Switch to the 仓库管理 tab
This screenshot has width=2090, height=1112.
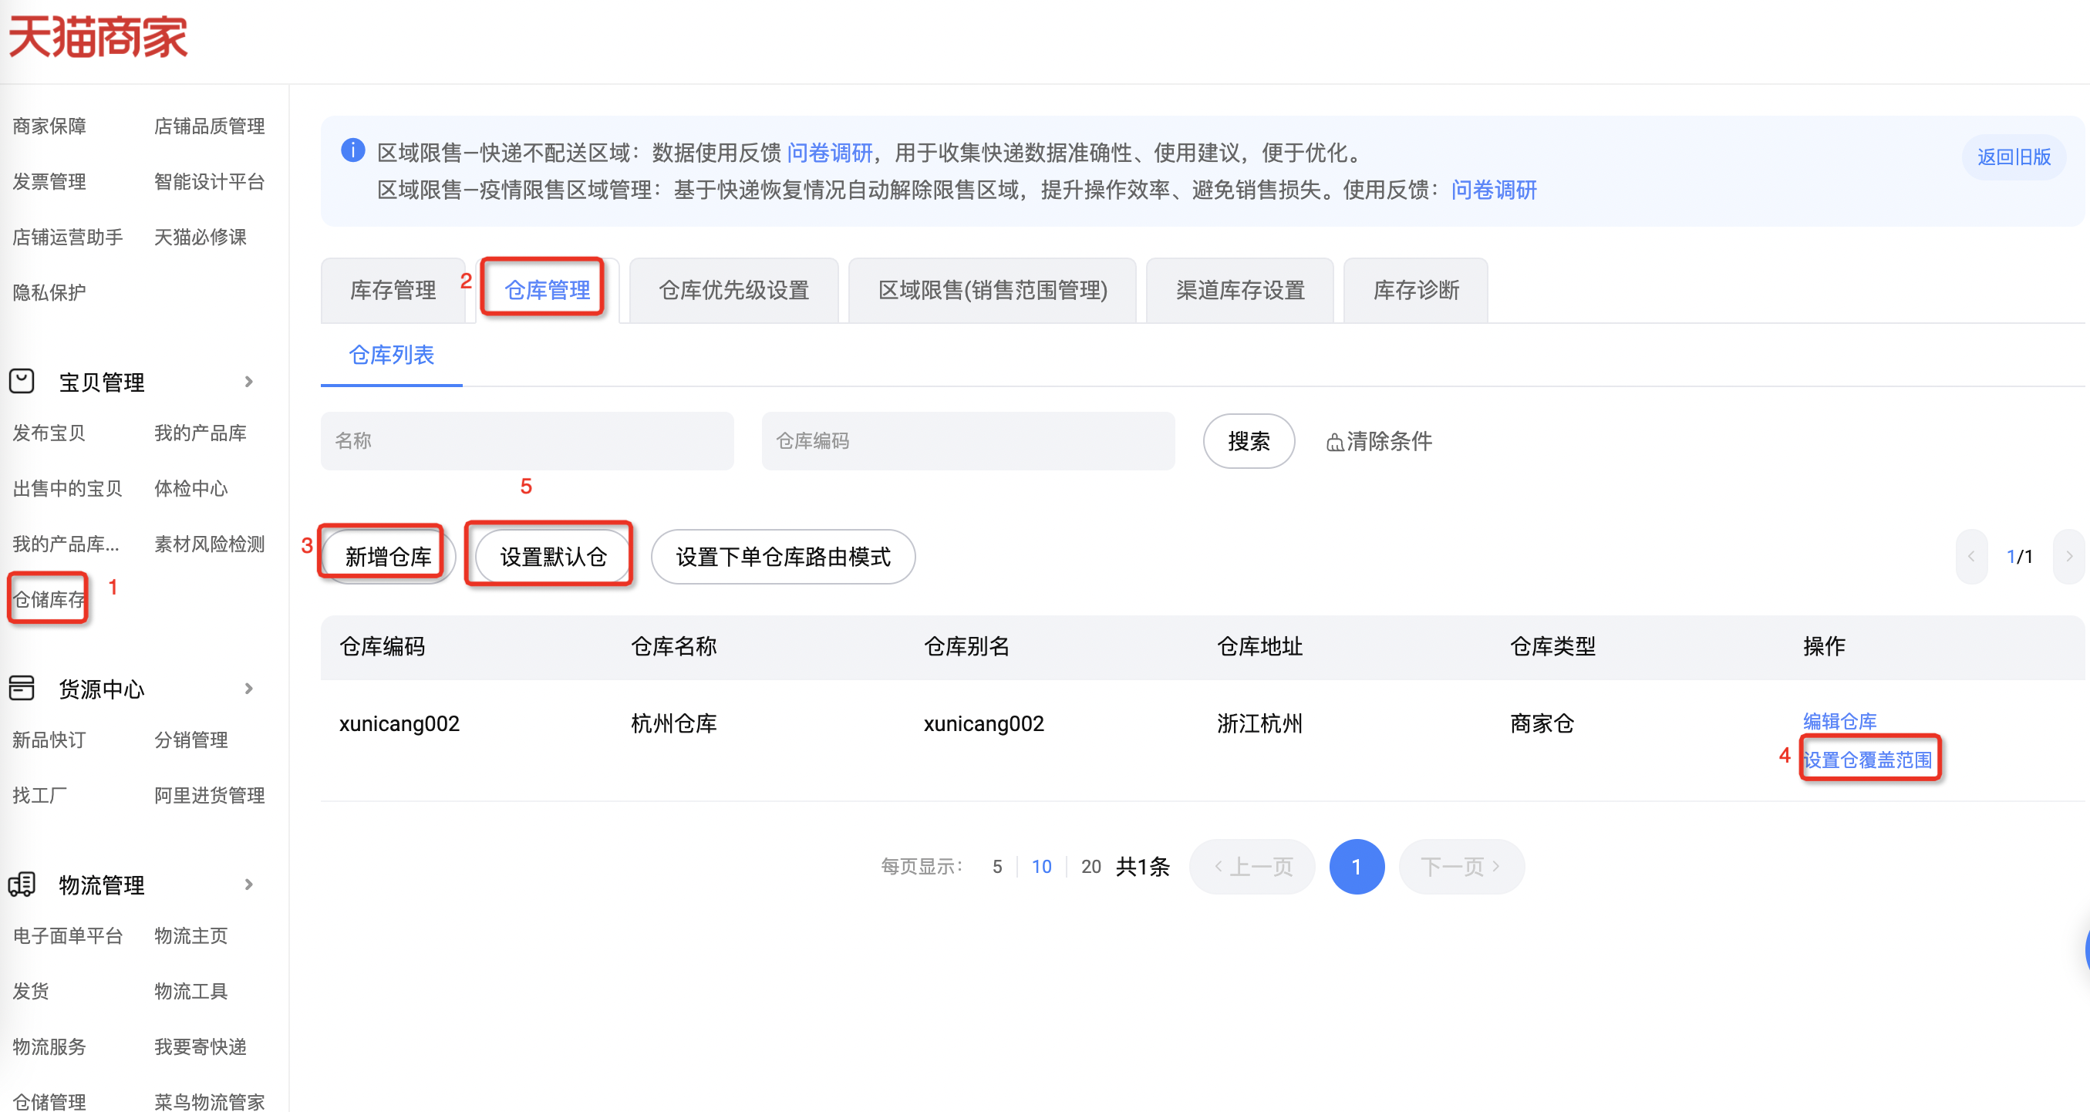click(547, 291)
